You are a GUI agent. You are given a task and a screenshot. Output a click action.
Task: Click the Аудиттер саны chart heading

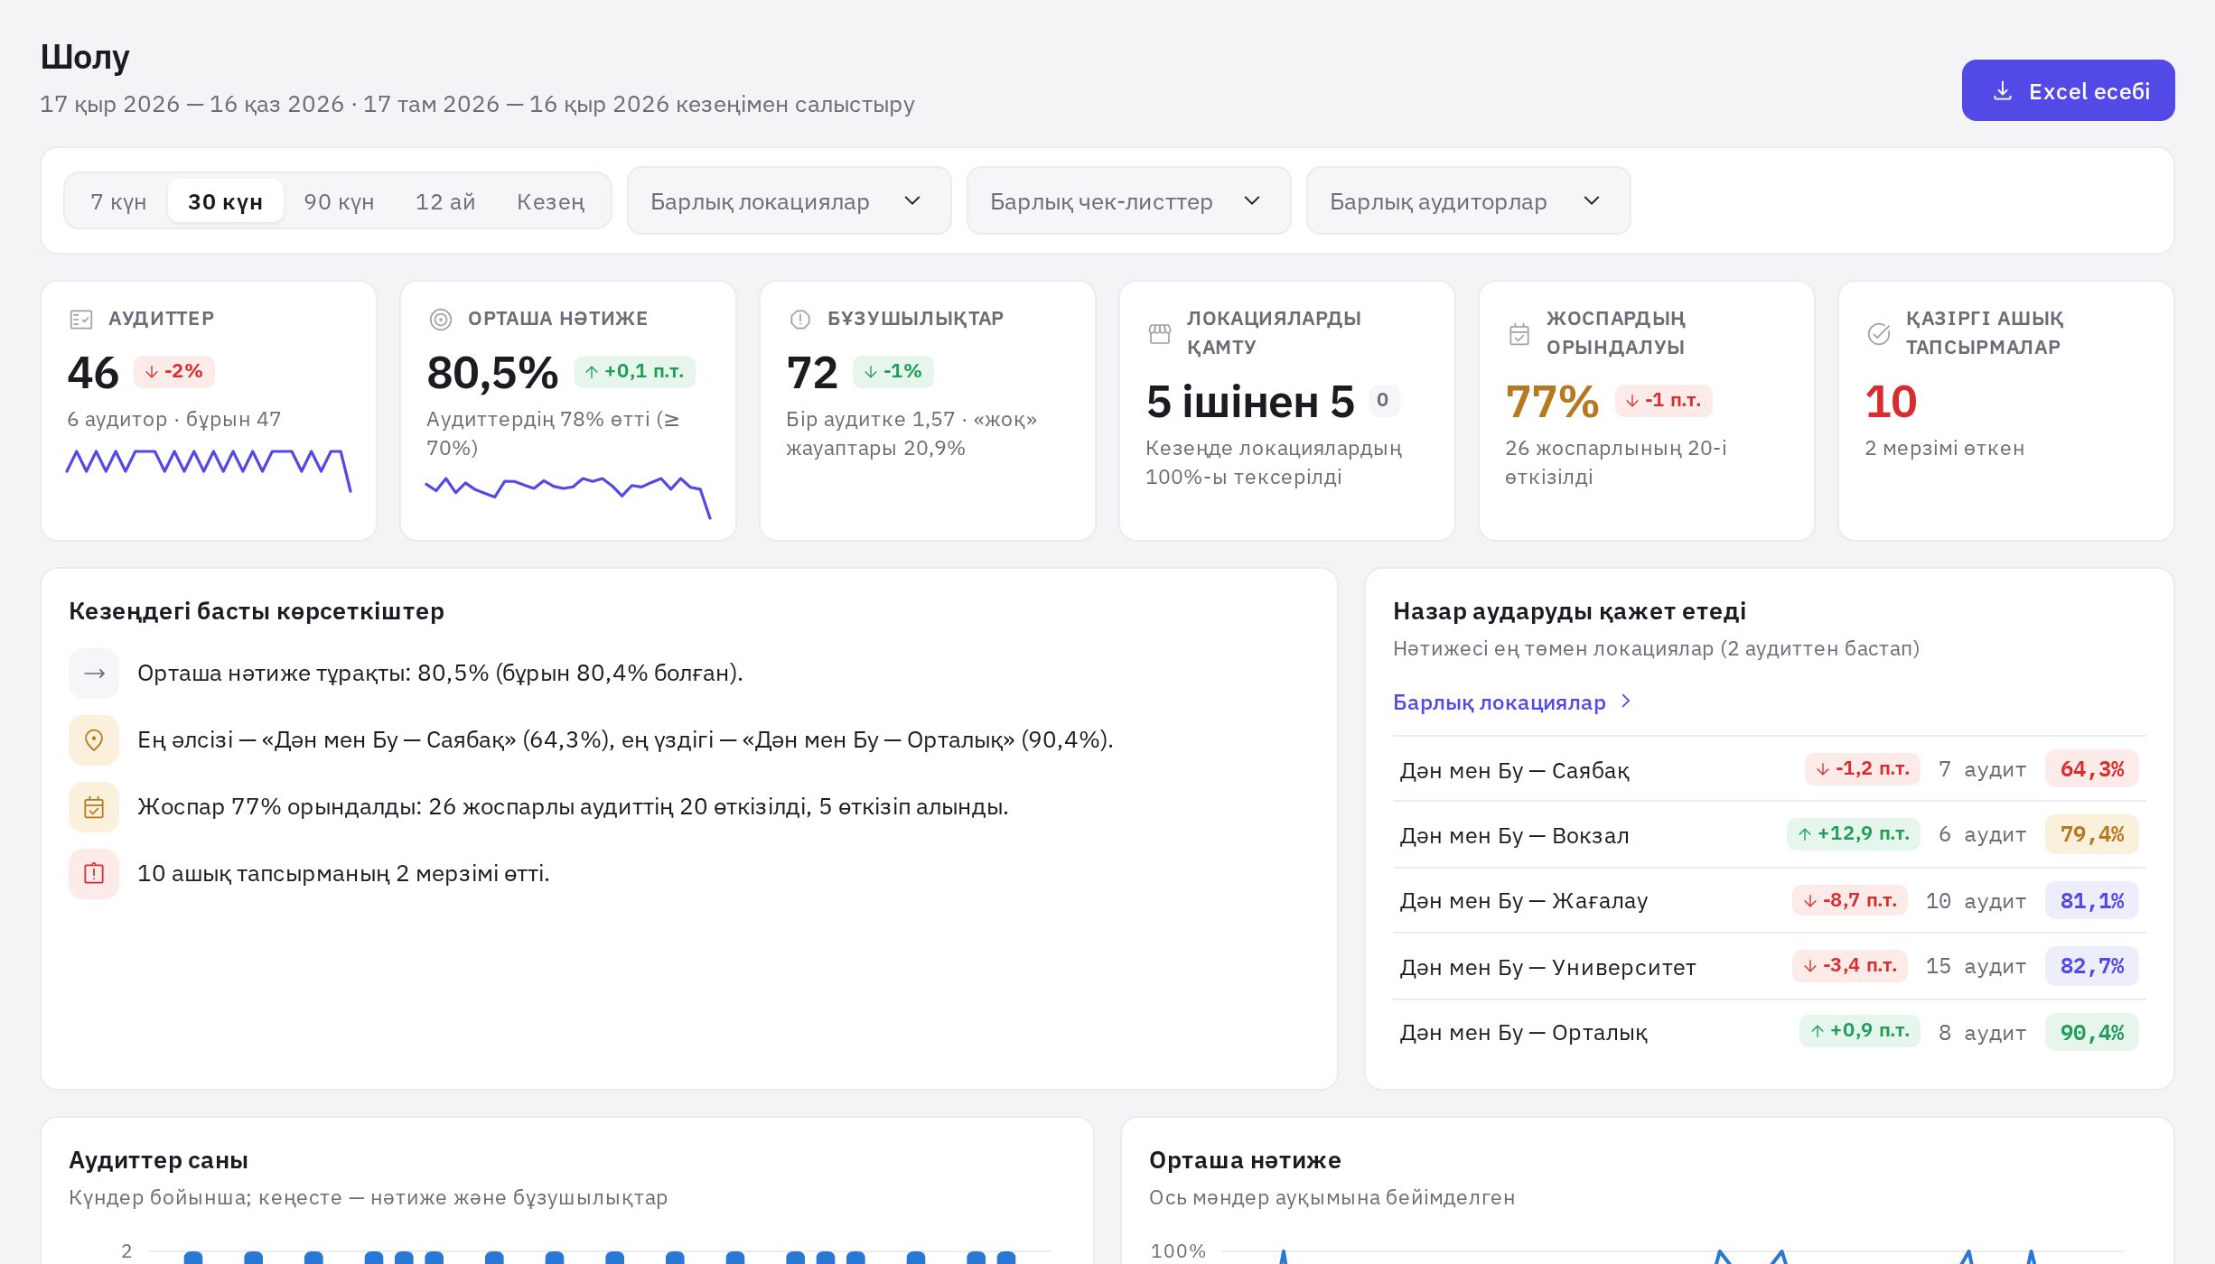click(158, 1160)
